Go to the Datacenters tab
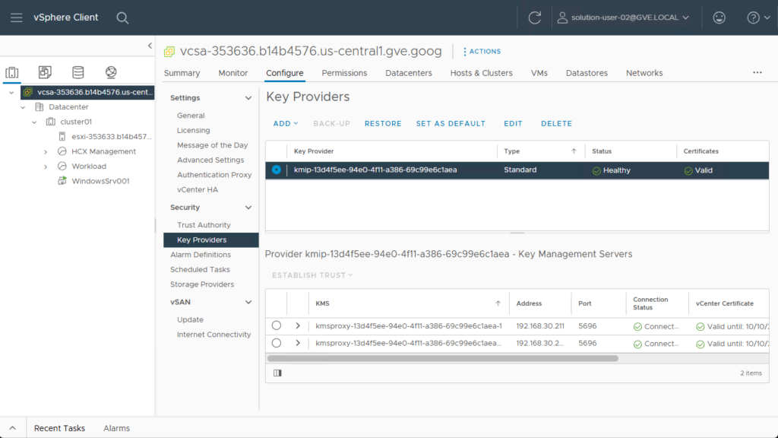Viewport: 778px width, 438px height. pyautogui.click(x=408, y=73)
